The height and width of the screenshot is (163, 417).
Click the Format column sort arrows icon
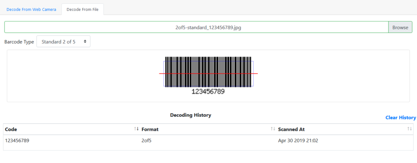(x=273, y=129)
